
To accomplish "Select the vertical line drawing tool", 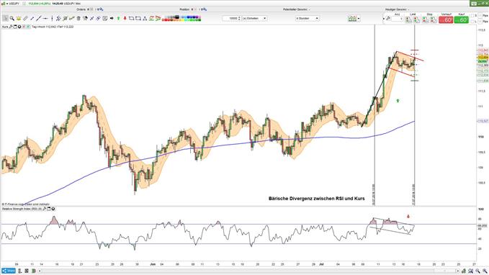I will (x=52, y=19).
